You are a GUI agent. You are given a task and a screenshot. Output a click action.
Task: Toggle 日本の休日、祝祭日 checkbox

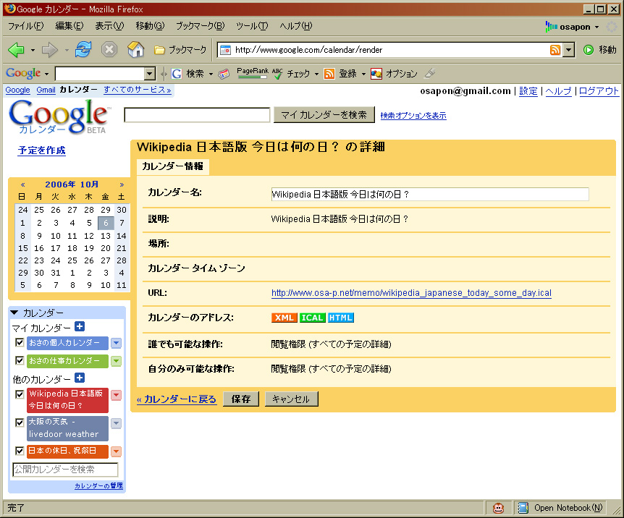pos(20,451)
